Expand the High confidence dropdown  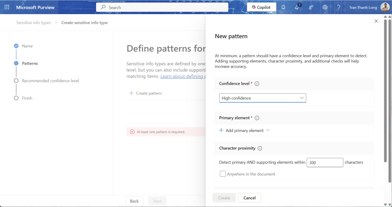click(263, 98)
